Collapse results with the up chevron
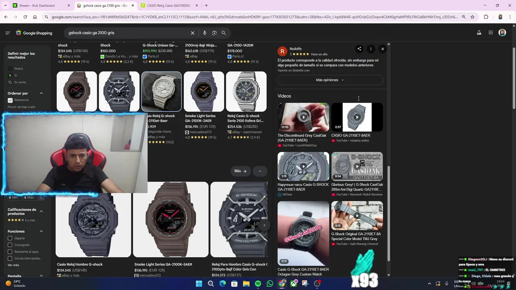Screen dimensions: 516x290 260,171
